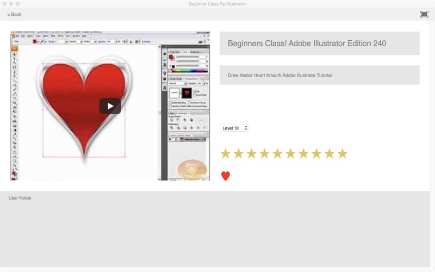The image size is (435, 272).
Task: Play the heart artwork tutorial video
Action: [x=110, y=106]
